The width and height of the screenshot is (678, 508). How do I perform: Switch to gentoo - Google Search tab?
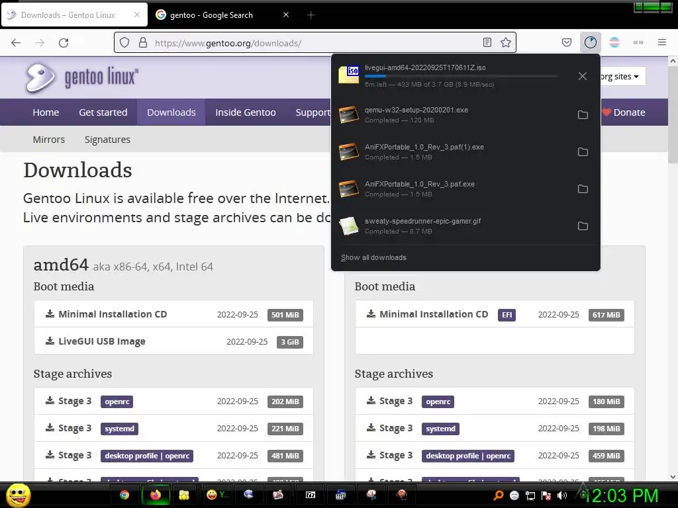pyautogui.click(x=222, y=15)
